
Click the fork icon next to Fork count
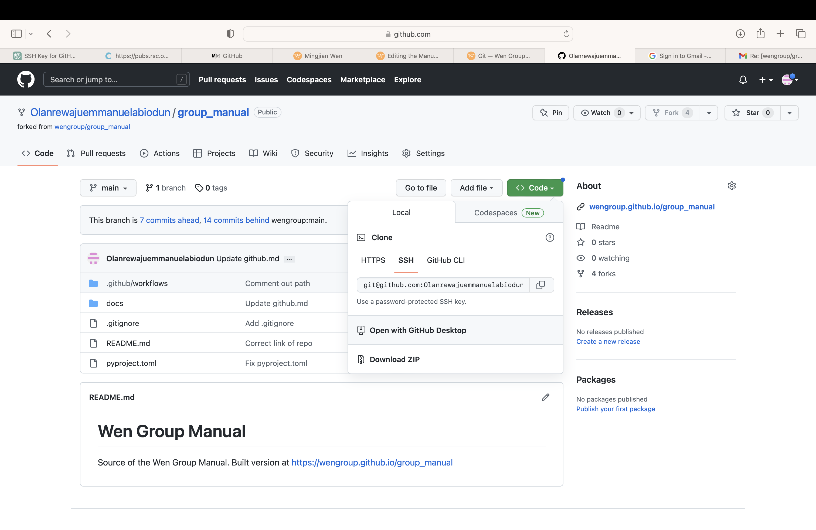point(655,113)
